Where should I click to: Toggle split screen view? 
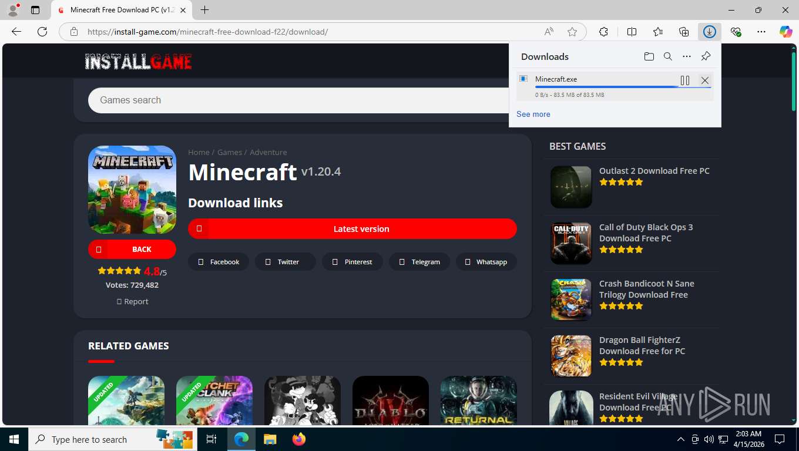tap(632, 32)
